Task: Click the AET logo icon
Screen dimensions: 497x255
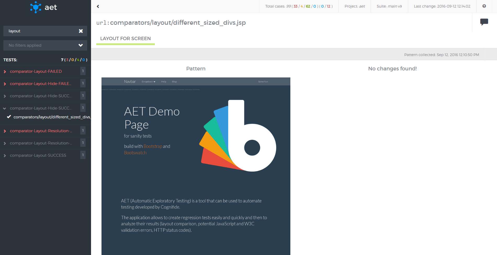Action: click(36, 7)
